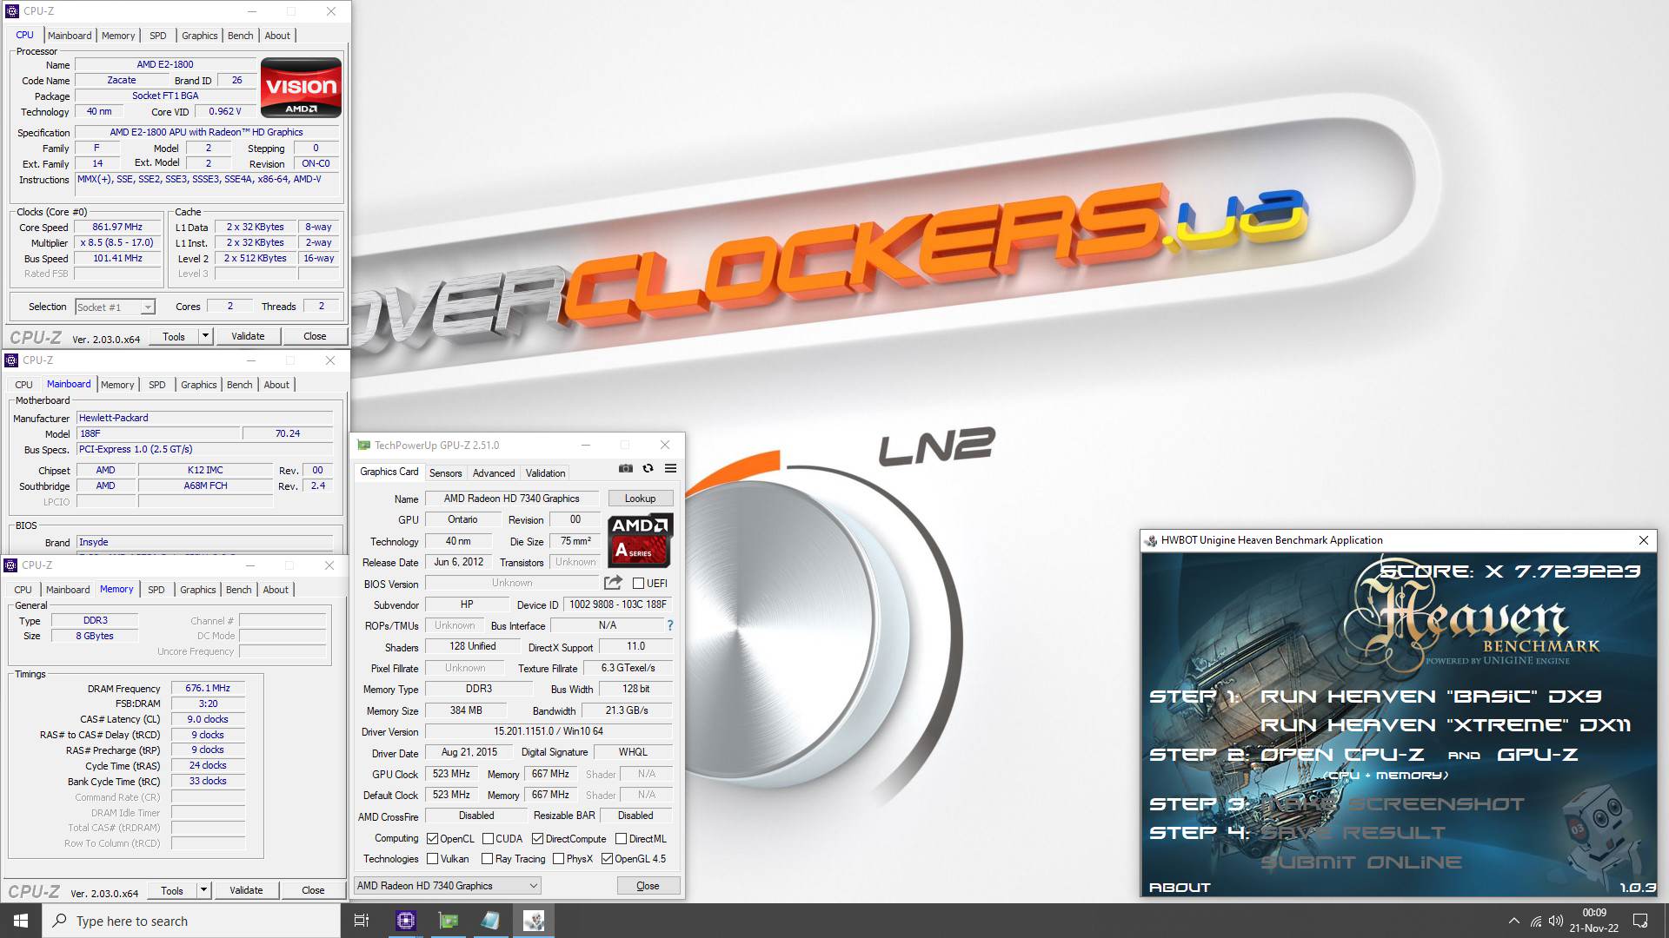Click the AMD Vision logo in CPU-Z

point(301,88)
